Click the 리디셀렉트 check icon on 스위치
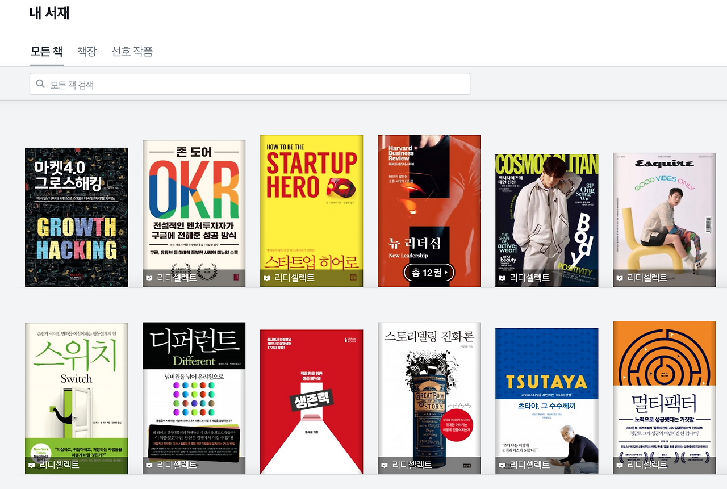Screen dimensions: 727x489 [32, 465]
